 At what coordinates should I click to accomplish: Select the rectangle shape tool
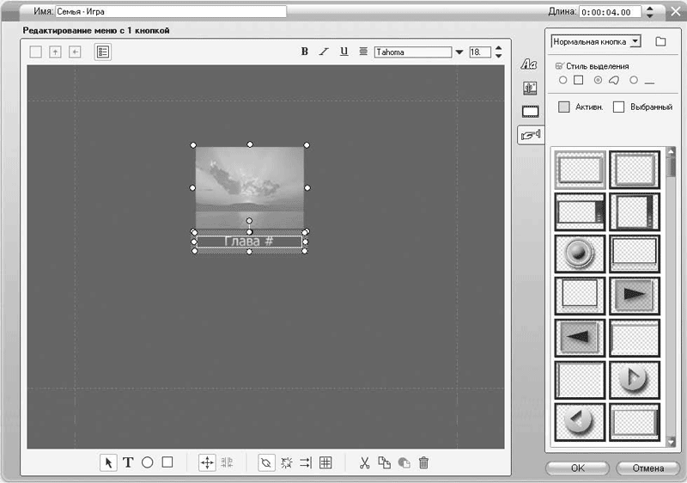(x=167, y=462)
